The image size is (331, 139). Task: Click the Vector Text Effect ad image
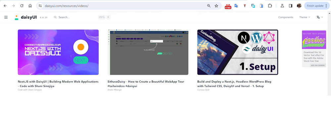pos(314,40)
